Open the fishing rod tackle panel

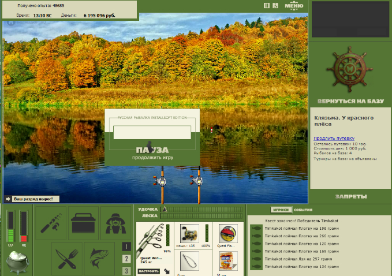click(x=51, y=223)
